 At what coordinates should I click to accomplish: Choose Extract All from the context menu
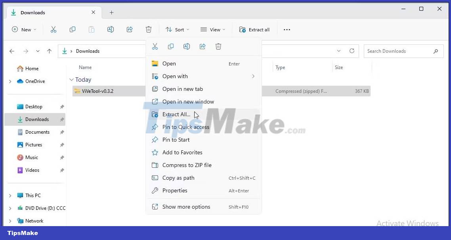[176, 114]
